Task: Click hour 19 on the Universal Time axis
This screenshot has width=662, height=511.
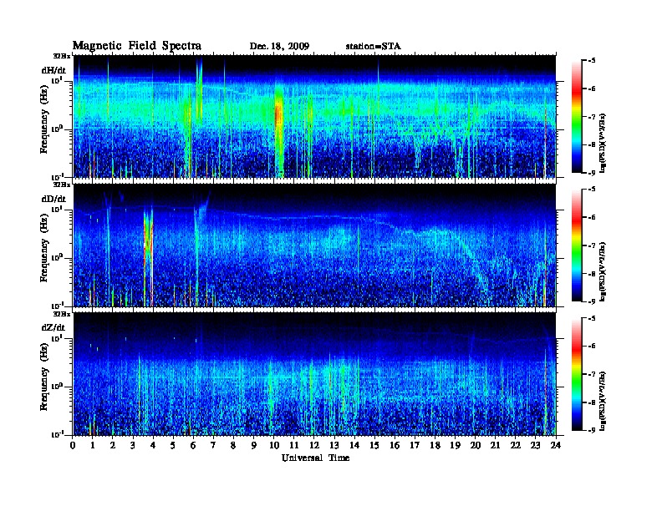Action: point(455,445)
